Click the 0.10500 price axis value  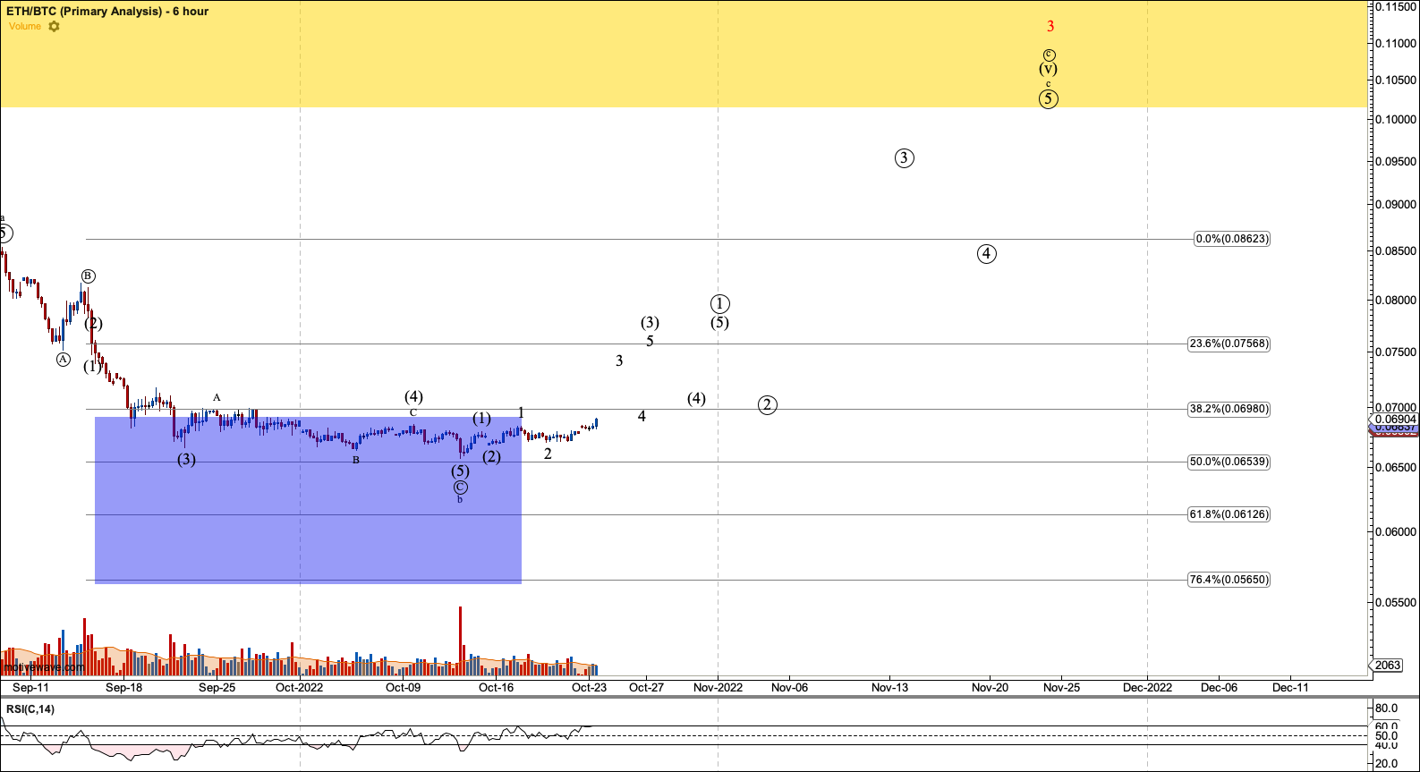[x=1396, y=81]
